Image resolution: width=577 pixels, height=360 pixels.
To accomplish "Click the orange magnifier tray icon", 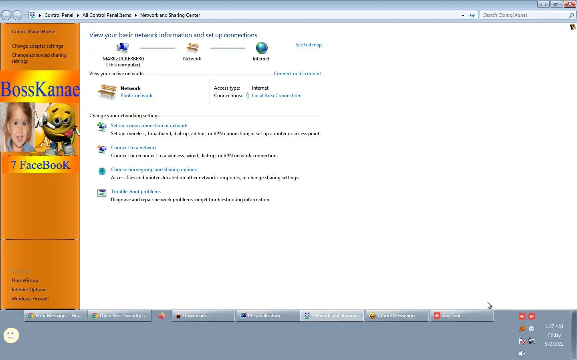I will [522, 329].
